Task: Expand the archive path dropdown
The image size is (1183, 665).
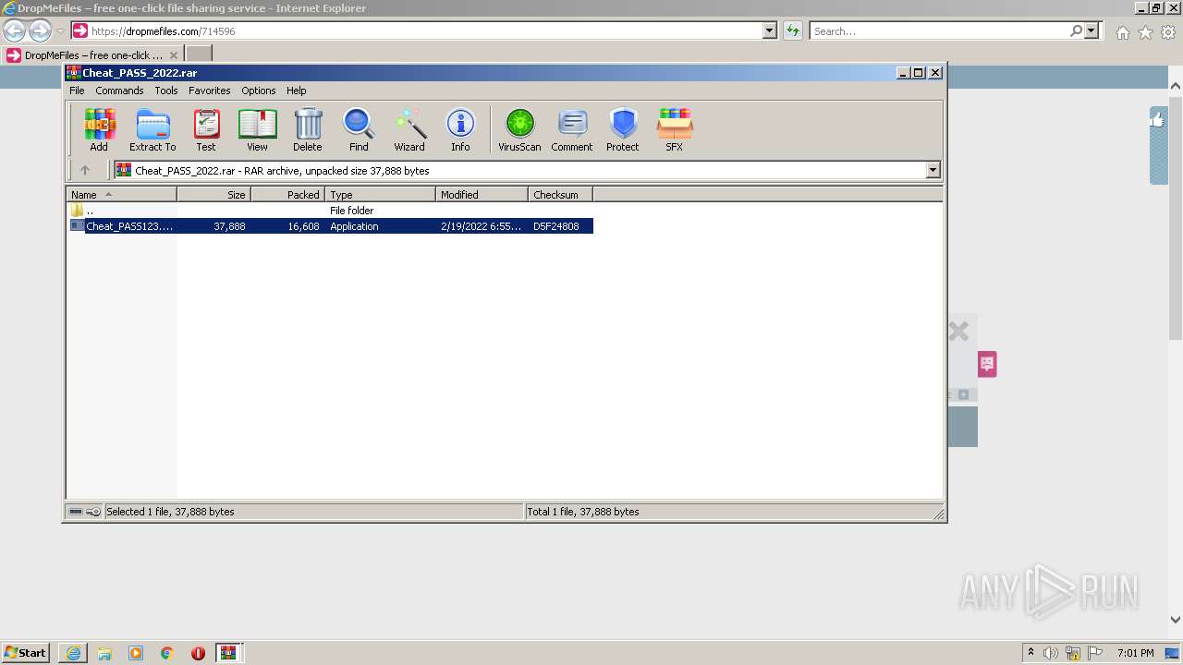Action: pyautogui.click(x=933, y=170)
